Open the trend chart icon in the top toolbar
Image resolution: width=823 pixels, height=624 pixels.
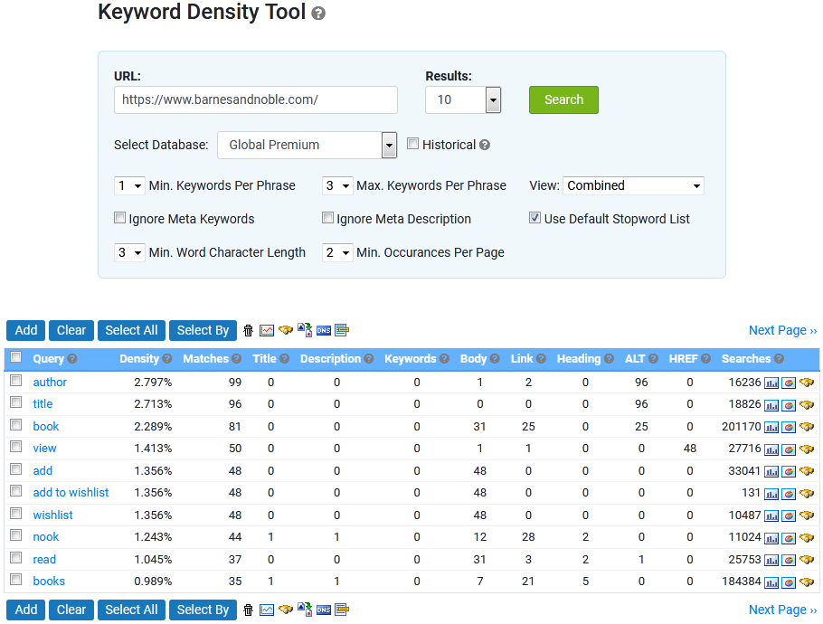[x=267, y=330]
